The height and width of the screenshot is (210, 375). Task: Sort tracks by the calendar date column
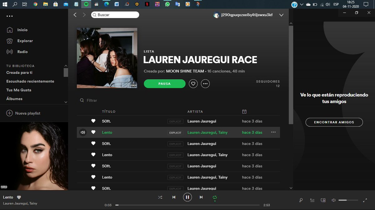tap(244, 111)
